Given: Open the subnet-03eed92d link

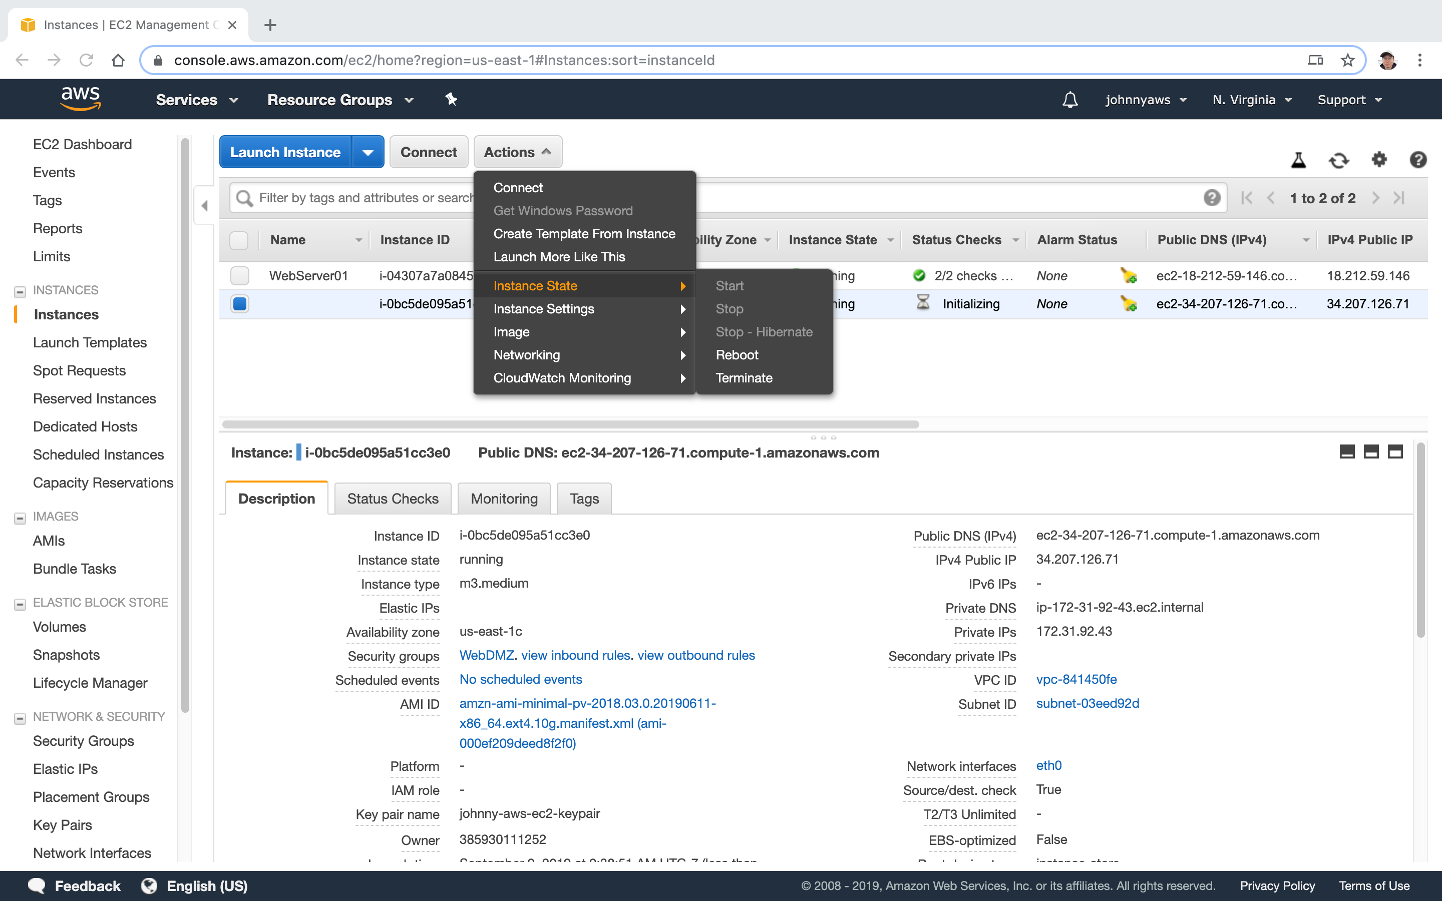Looking at the screenshot, I should (x=1088, y=703).
